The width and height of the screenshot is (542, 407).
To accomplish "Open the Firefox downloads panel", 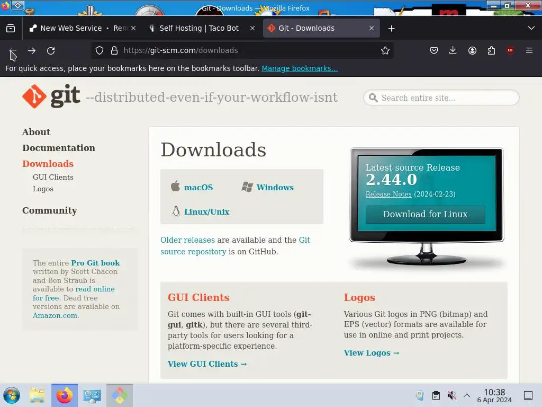I will [453, 50].
